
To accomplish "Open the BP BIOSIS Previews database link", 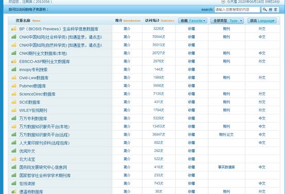I will pyautogui.click(x=59, y=29).
